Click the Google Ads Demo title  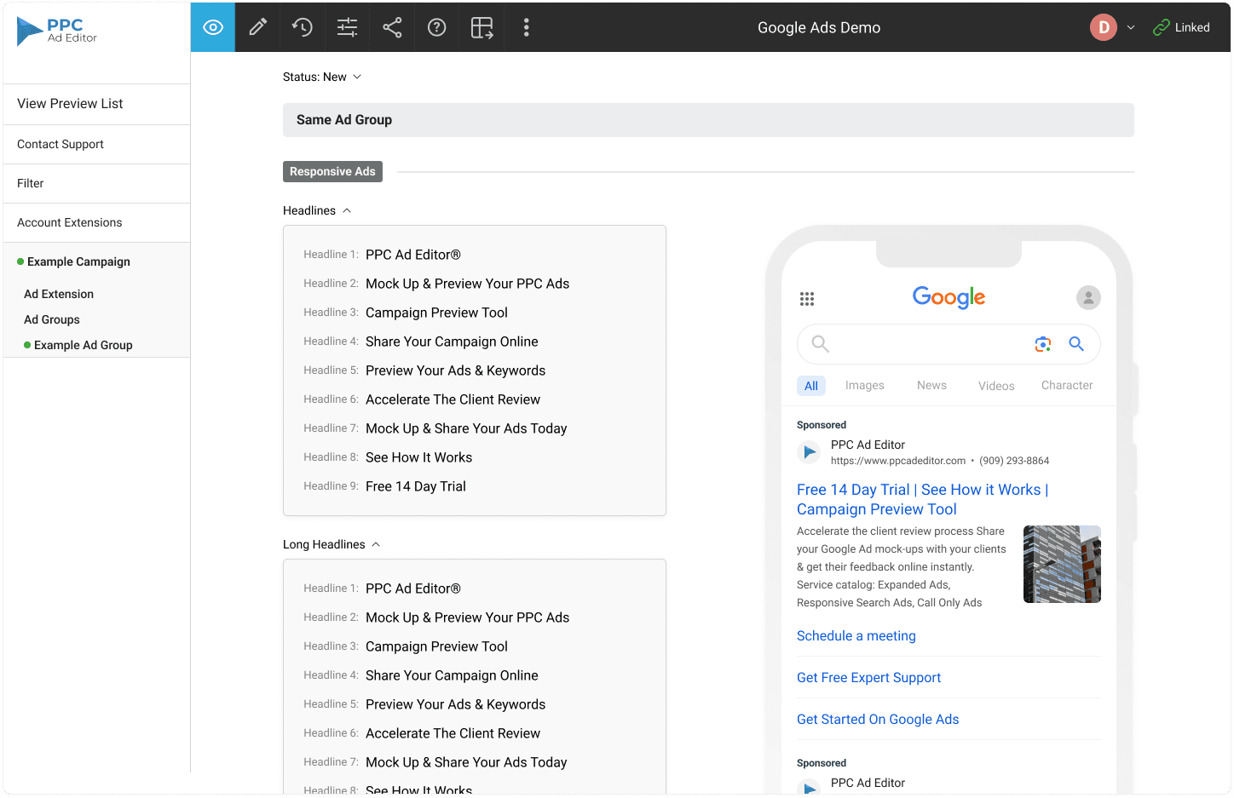(819, 27)
